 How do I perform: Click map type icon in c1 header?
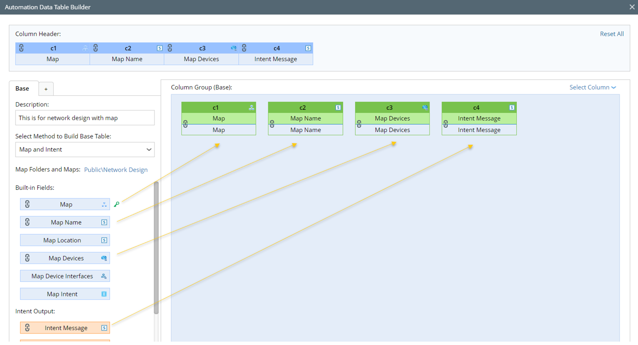pyautogui.click(x=85, y=48)
